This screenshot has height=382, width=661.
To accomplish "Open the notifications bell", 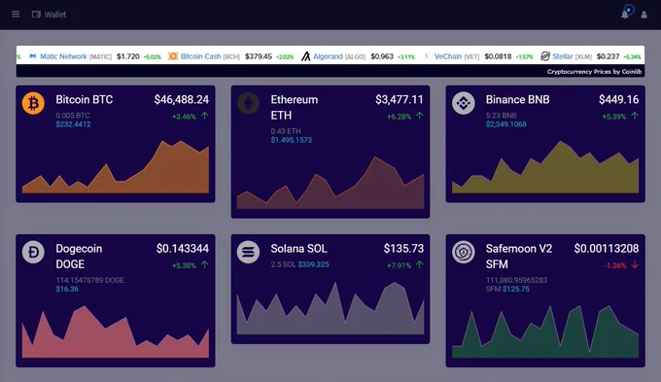I will 625,15.
